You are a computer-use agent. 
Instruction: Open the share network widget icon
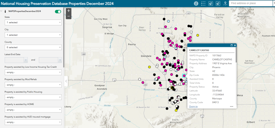click(225, 4)
